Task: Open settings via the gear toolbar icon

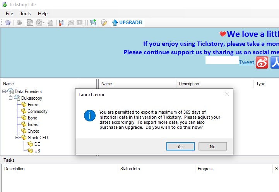Action: point(8,22)
